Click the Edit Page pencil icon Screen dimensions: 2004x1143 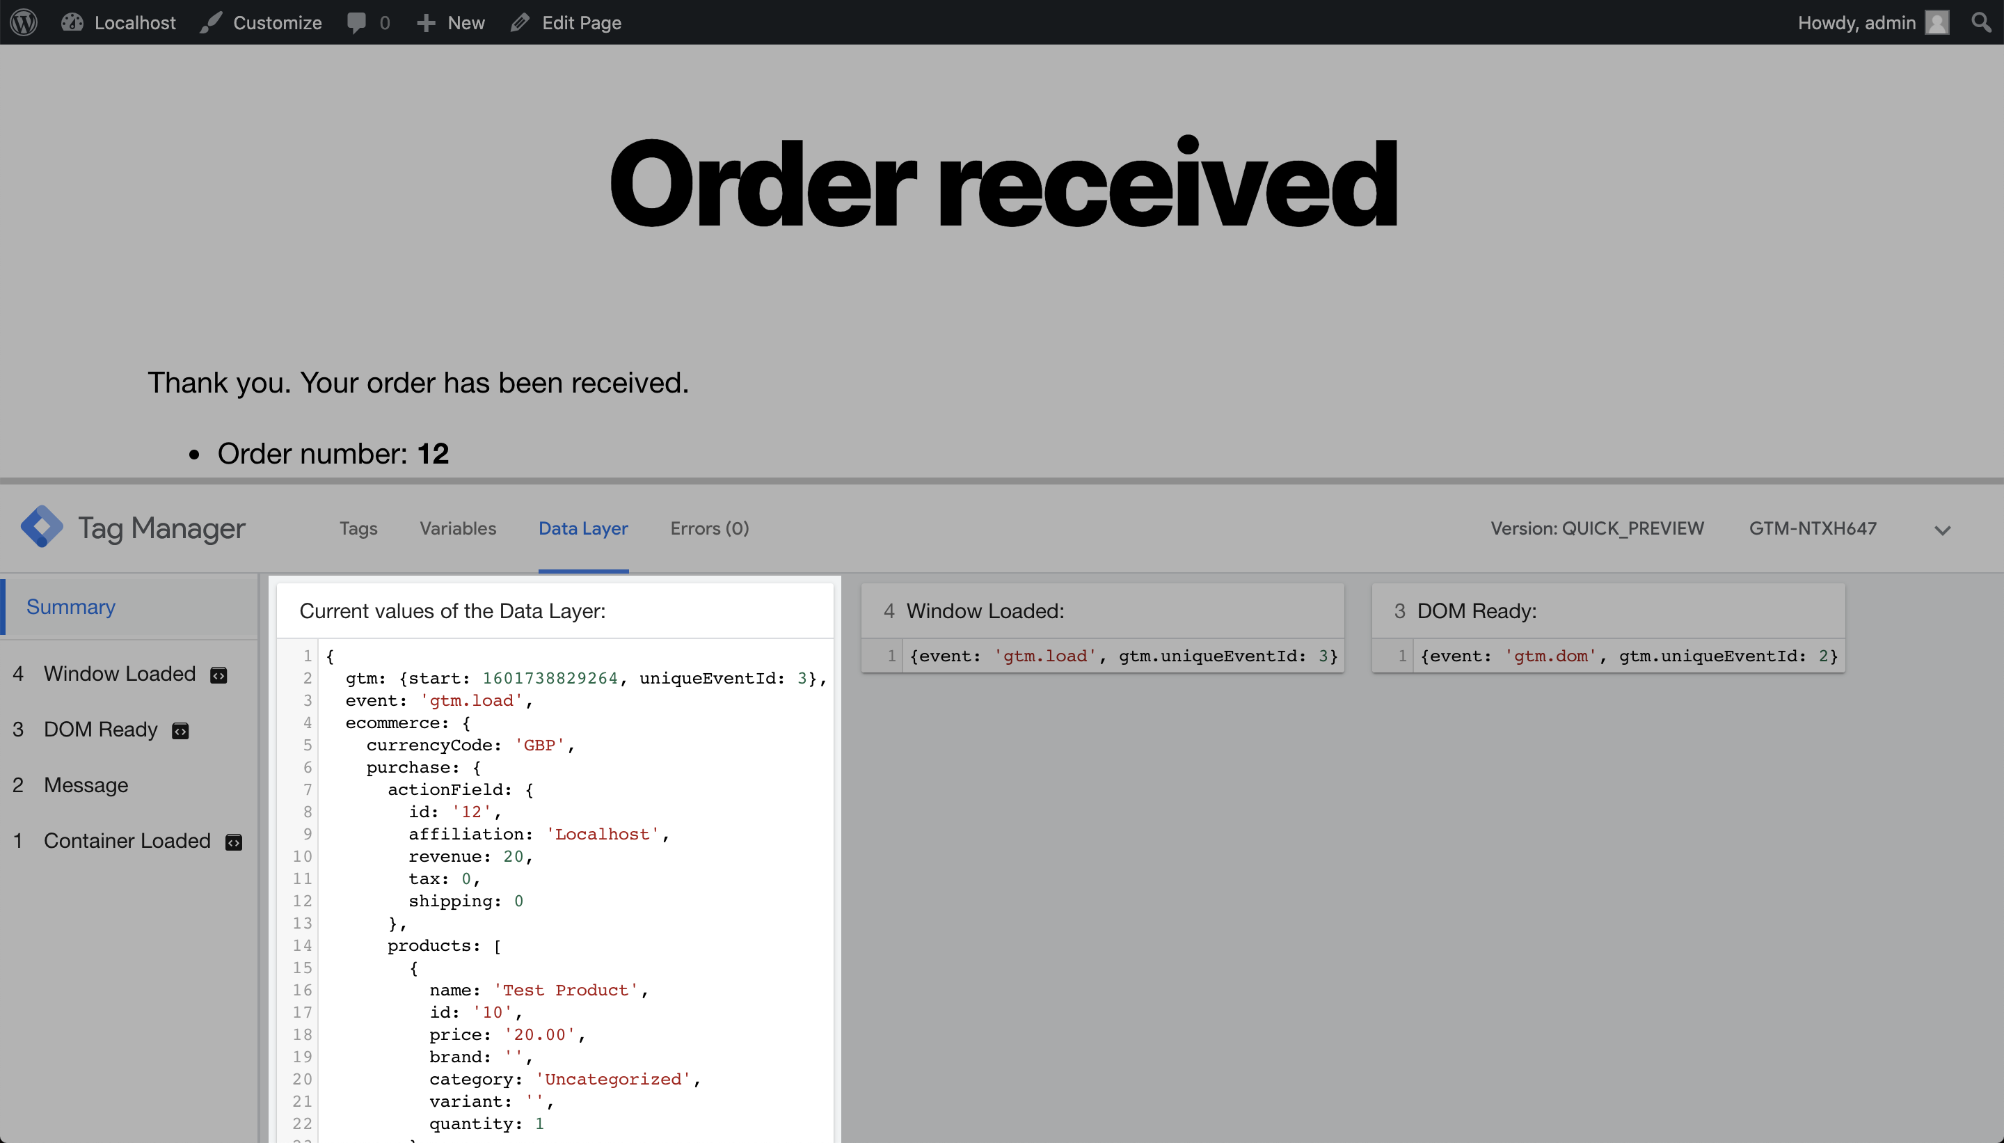click(x=520, y=22)
